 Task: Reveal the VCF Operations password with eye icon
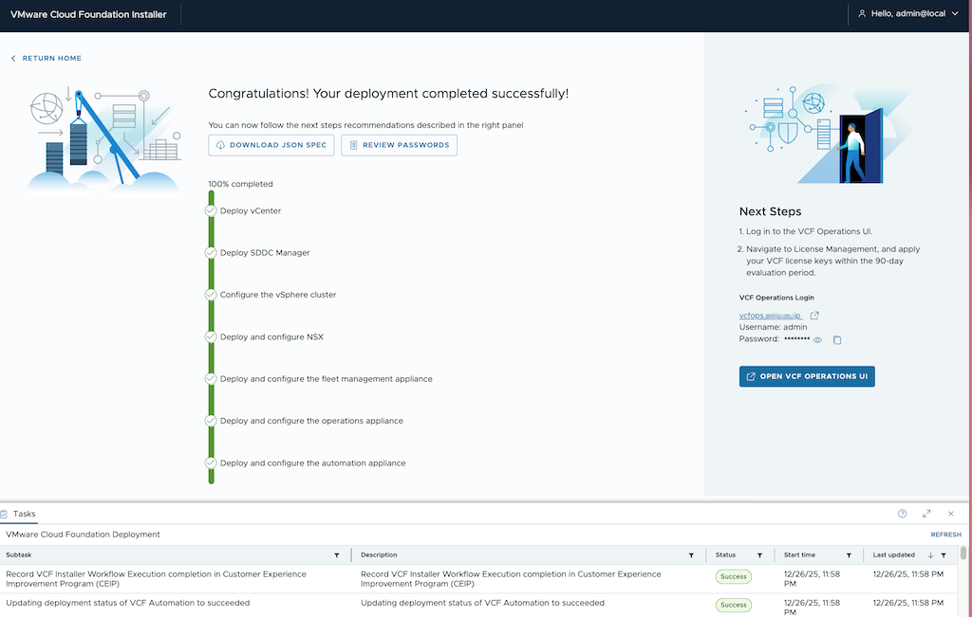tap(817, 339)
